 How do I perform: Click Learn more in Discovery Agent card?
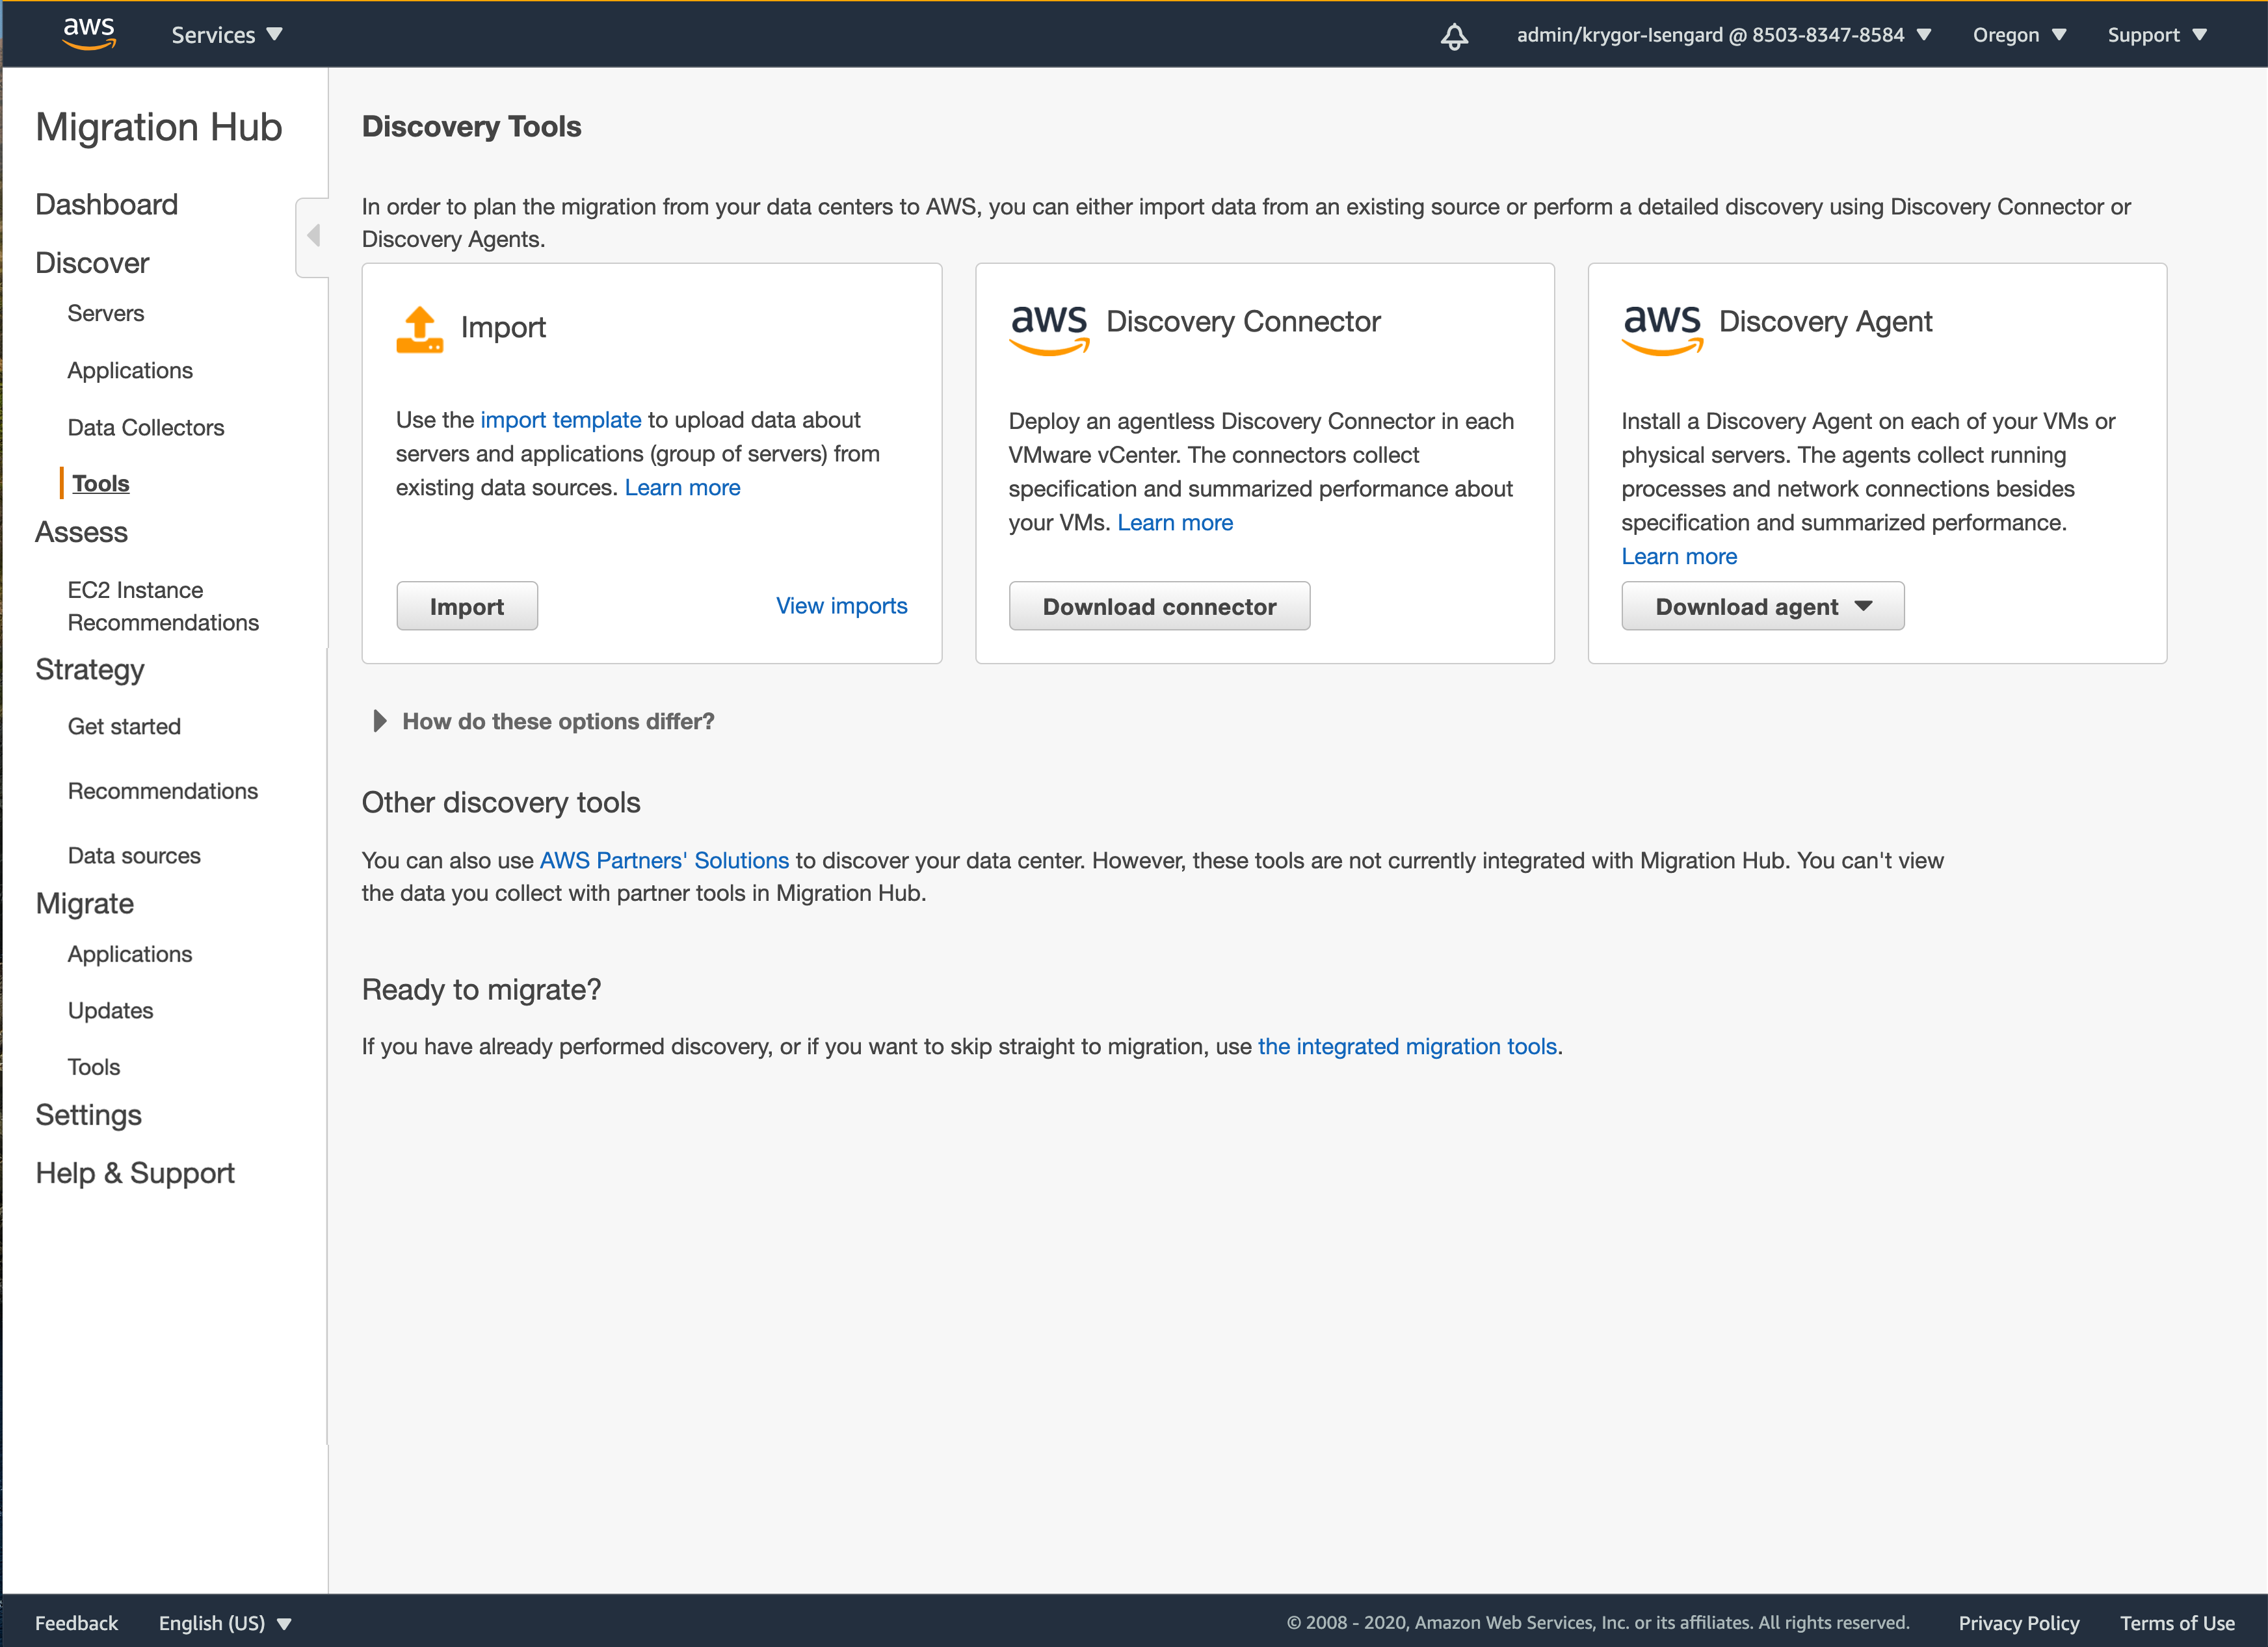click(x=1679, y=556)
